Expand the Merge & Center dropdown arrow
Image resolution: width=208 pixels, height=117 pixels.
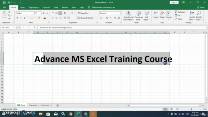click(96, 18)
